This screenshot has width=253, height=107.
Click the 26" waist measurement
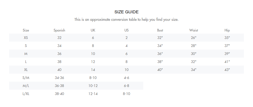[194, 38]
